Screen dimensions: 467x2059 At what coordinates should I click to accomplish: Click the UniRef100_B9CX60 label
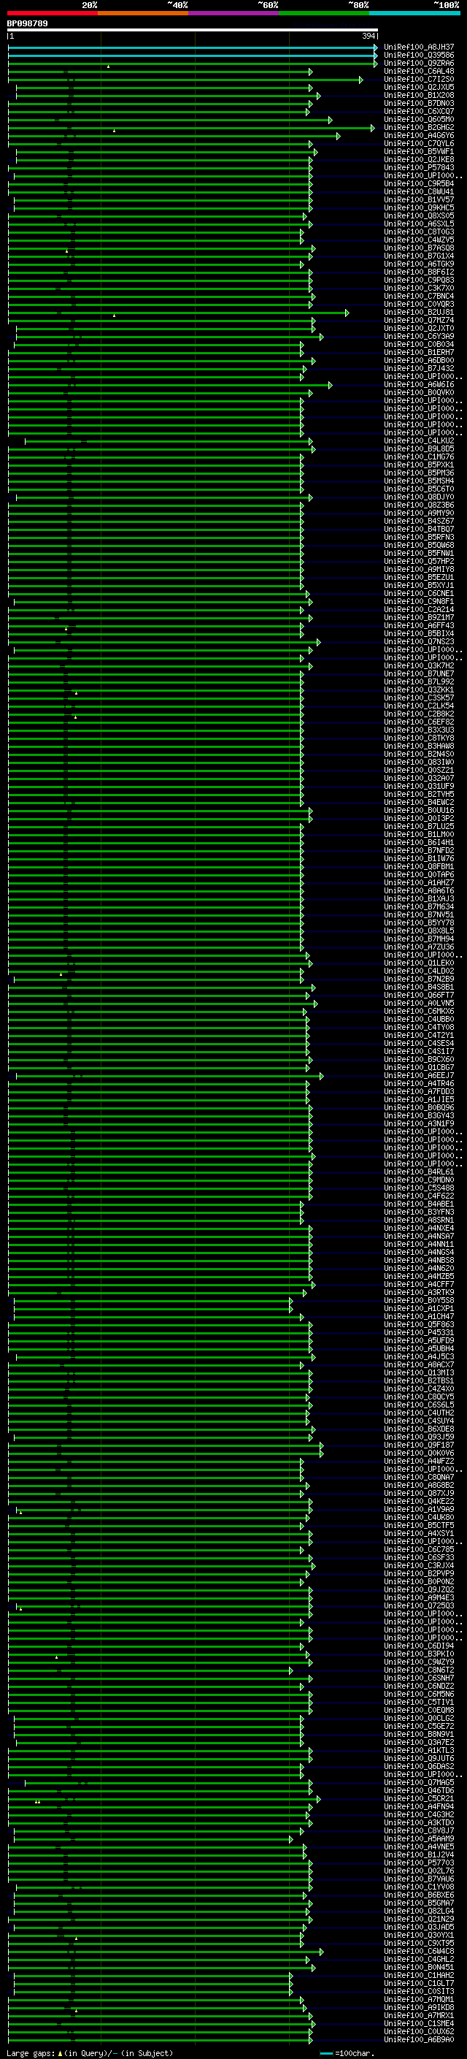[419, 1060]
